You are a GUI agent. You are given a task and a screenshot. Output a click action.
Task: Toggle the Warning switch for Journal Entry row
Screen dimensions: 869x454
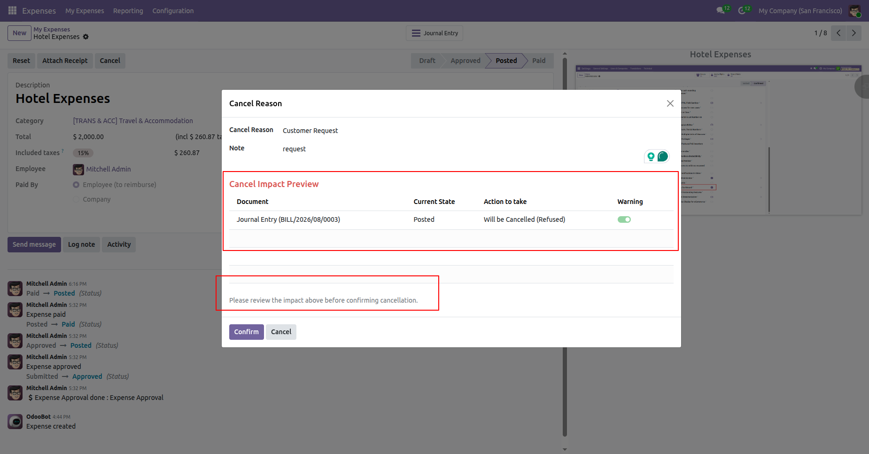pos(624,219)
